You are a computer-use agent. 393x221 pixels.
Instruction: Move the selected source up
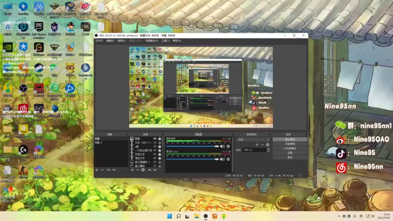[149, 170]
